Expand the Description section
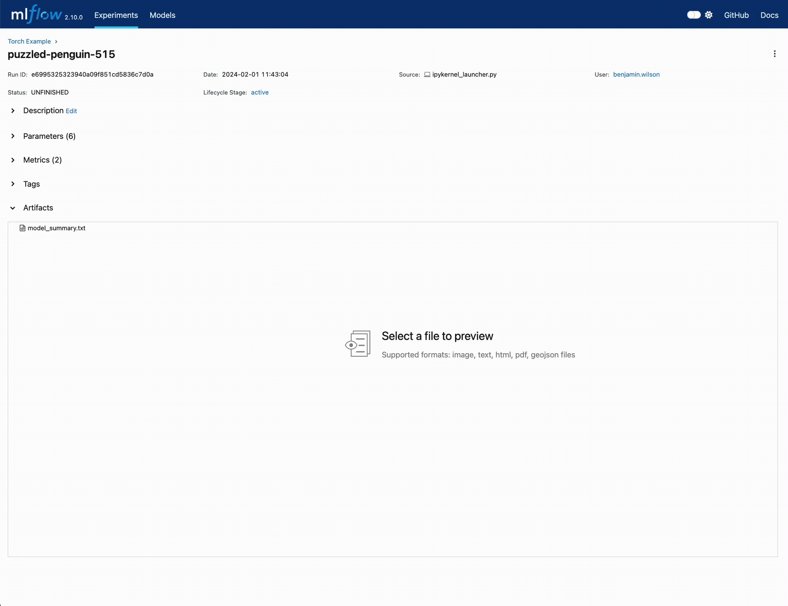 click(13, 111)
